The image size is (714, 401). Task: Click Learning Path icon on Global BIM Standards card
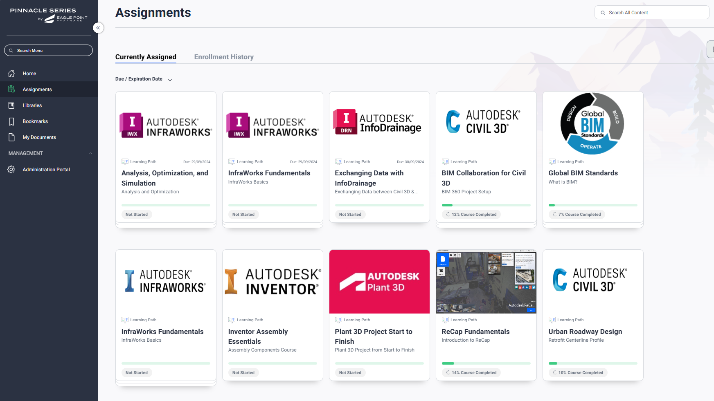(552, 162)
